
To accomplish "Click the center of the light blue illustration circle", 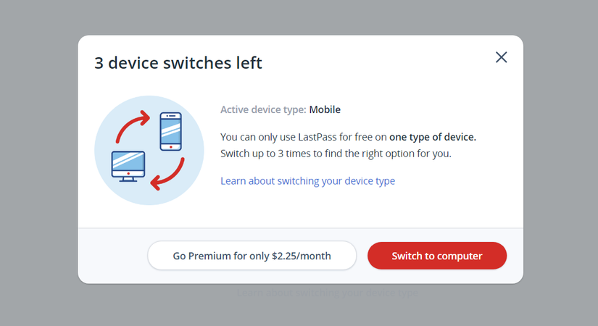I will pyautogui.click(x=149, y=150).
